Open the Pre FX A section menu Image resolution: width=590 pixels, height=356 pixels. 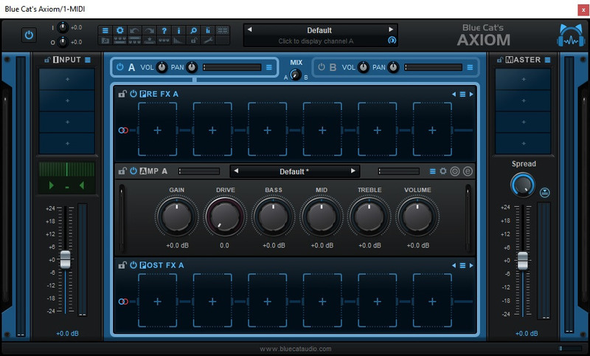[462, 94]
